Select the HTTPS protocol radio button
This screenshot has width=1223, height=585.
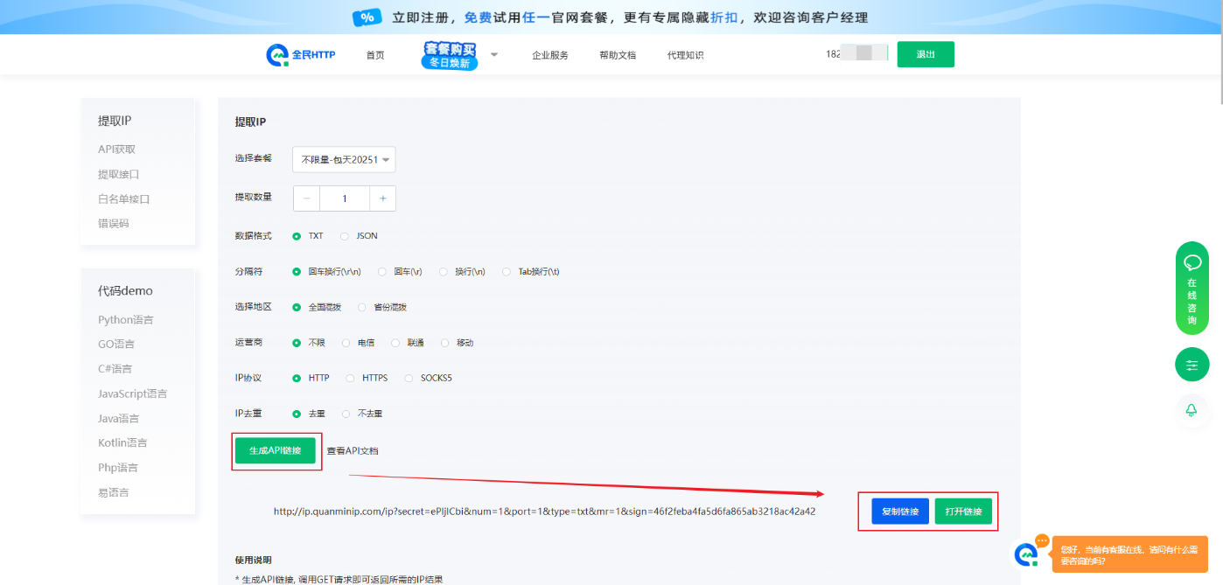[351, 379]
